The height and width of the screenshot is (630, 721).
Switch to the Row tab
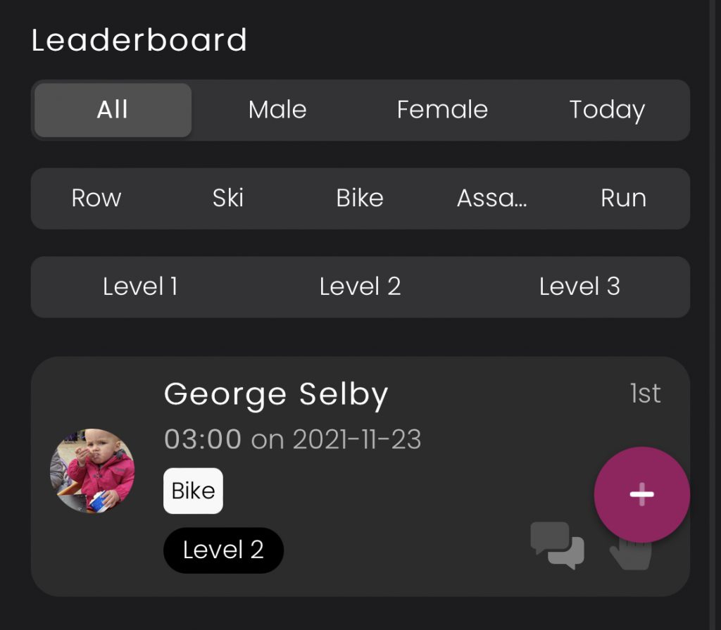point(96,199)
